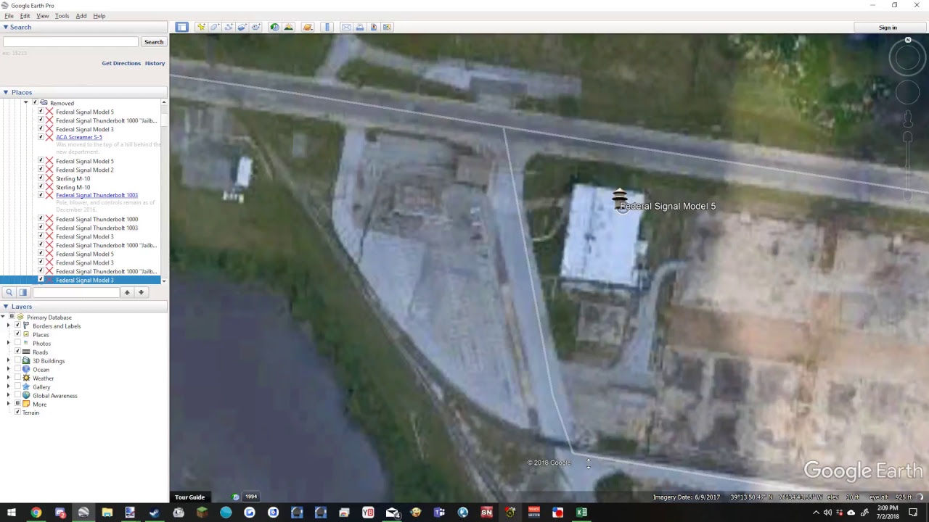Choose the Add Image Overlay tool

(242, 28)
